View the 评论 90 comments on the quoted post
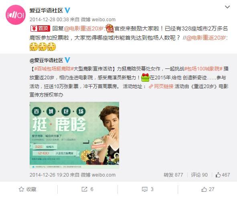237x197 pixels. tap(199, 175)
